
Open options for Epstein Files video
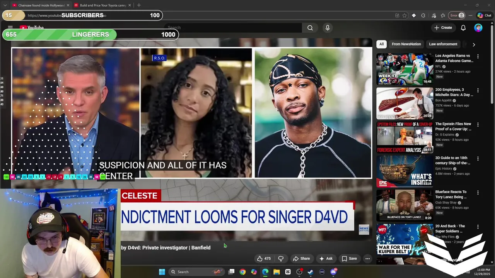(478, 125)
